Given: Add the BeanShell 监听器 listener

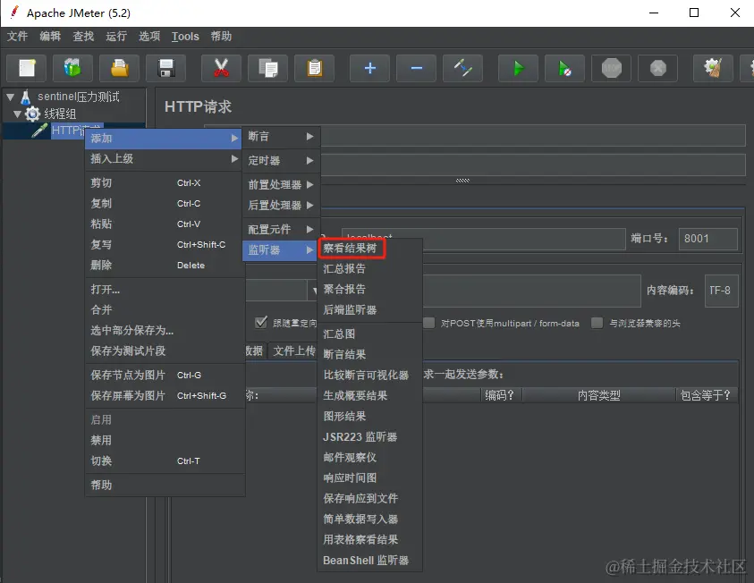Looking at the screenshot, I should click(369, 561).
